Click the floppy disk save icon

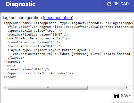117,96
